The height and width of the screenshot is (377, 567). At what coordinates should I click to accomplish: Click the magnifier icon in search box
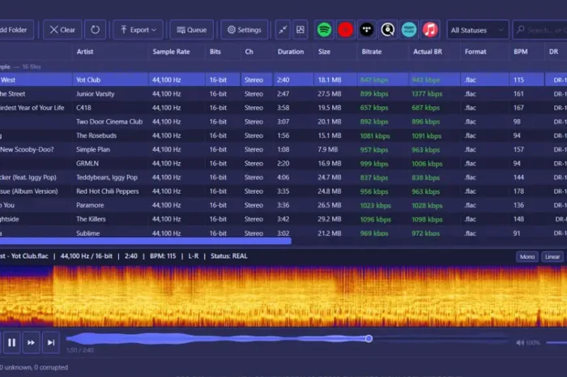(521, 30)
